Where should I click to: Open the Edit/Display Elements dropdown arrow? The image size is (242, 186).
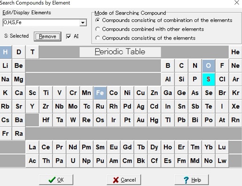point(83,23)
